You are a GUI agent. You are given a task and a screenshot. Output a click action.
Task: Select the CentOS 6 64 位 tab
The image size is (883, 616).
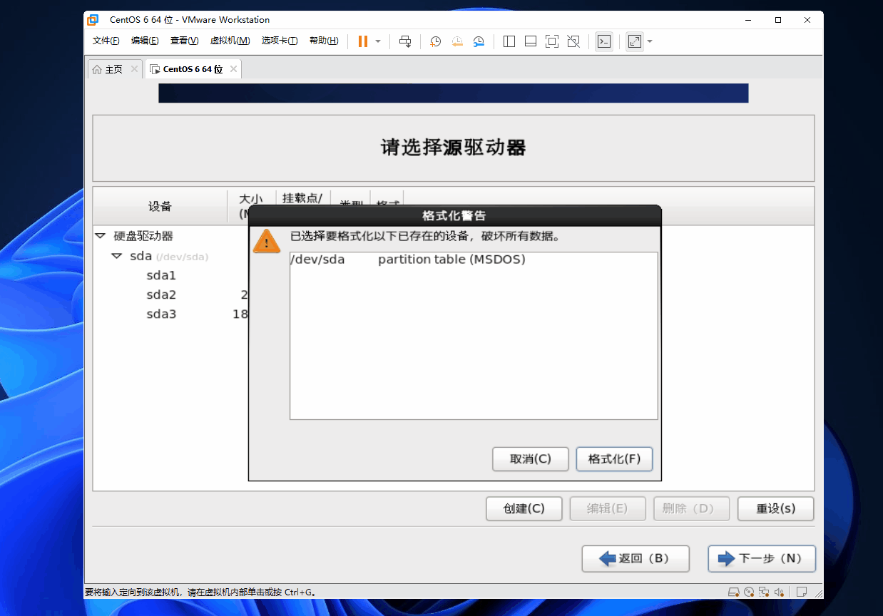click(x=187, y=69)
